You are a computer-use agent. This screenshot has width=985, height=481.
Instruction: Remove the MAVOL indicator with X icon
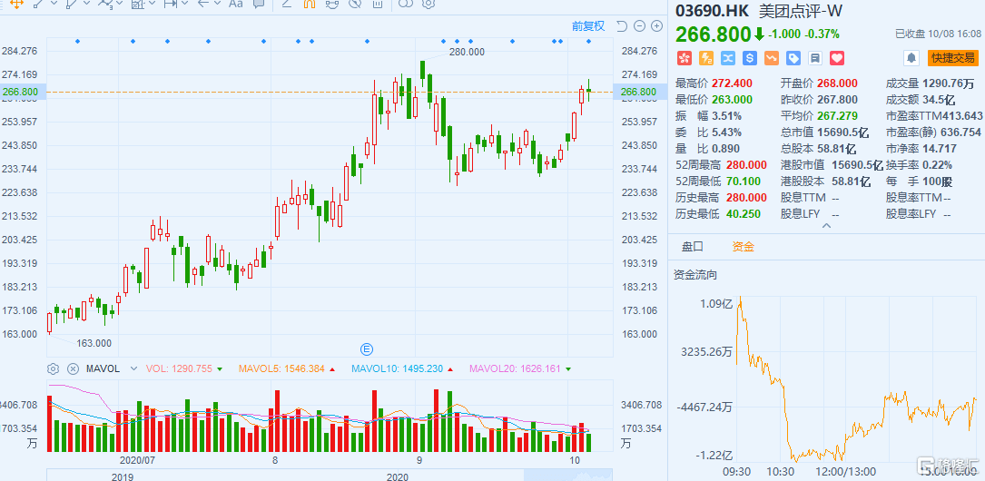(73, 368)
